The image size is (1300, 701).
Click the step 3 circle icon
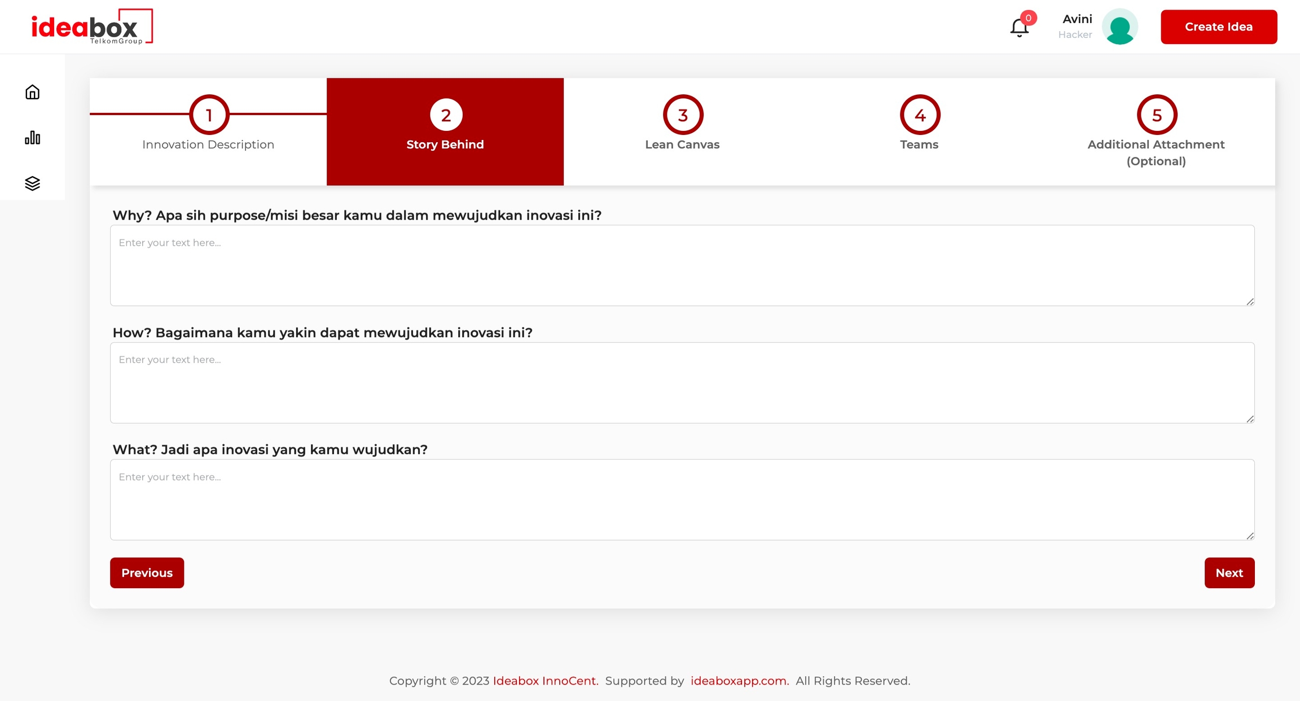[x=683, y=115]
